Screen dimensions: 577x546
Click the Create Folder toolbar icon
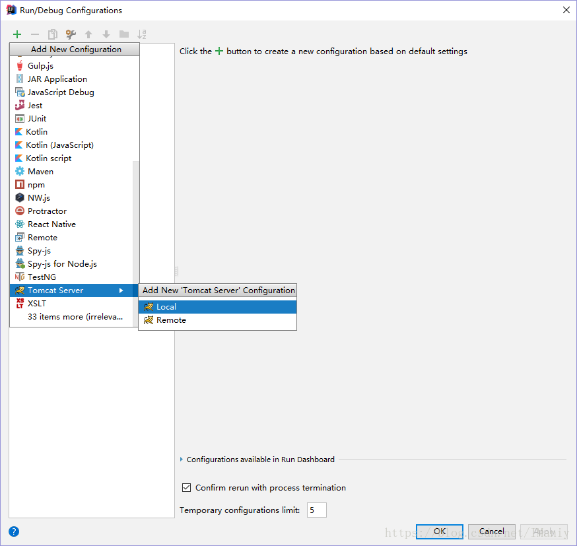pyautogui.click(x=124, y=34)
